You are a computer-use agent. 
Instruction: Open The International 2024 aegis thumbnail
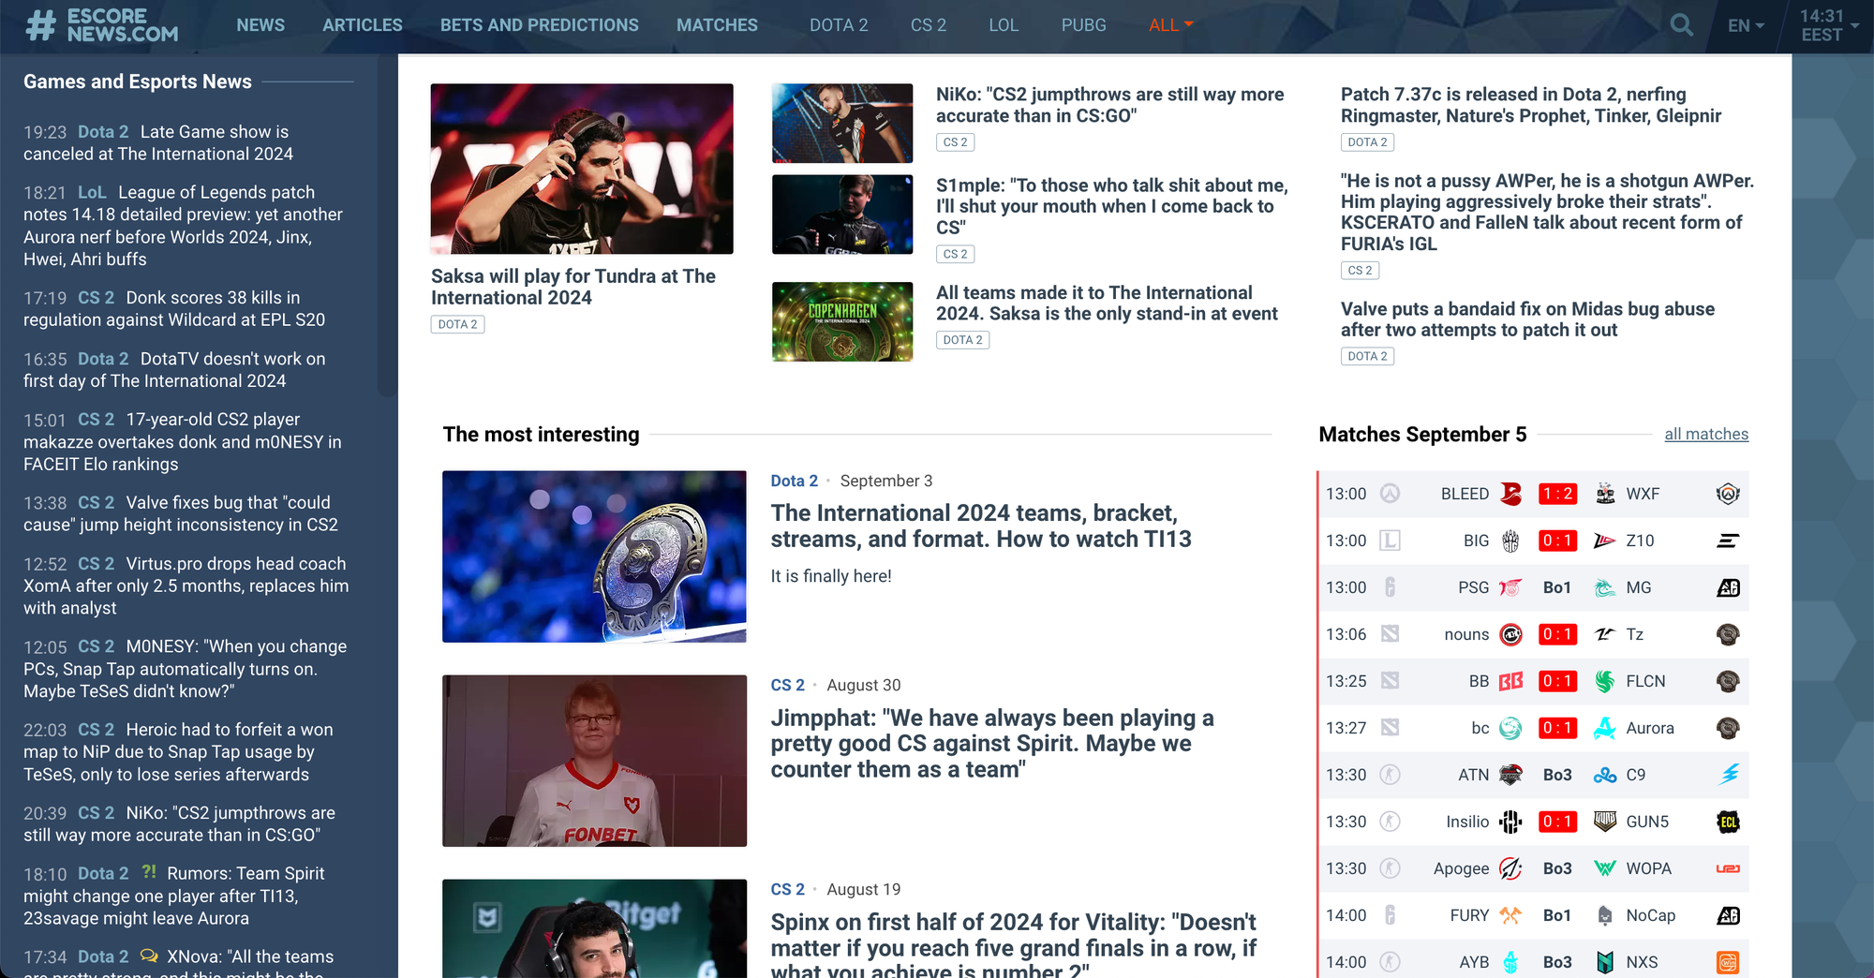coord(594,556)
